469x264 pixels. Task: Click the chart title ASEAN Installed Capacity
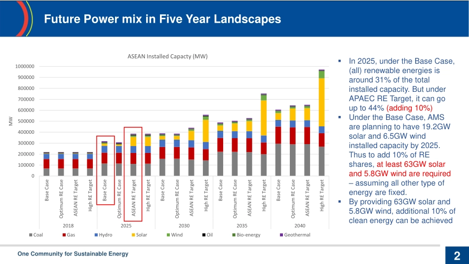point(167,56)
